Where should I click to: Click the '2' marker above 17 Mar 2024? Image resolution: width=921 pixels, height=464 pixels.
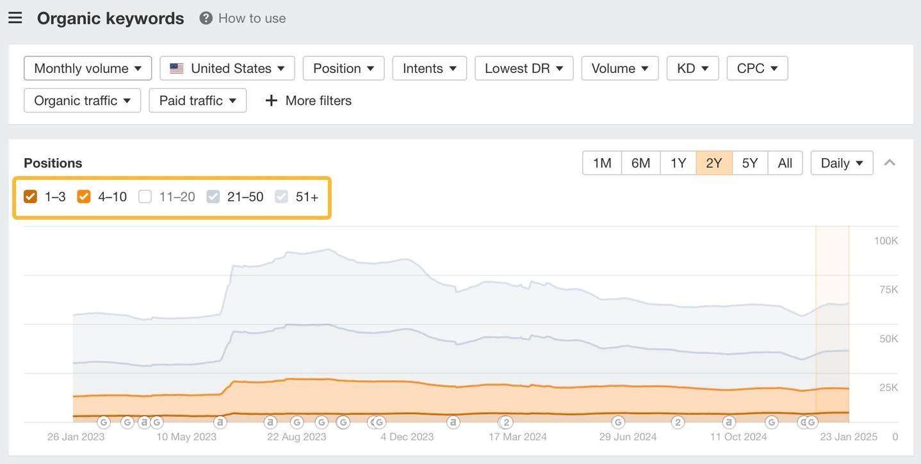[506, 422]
